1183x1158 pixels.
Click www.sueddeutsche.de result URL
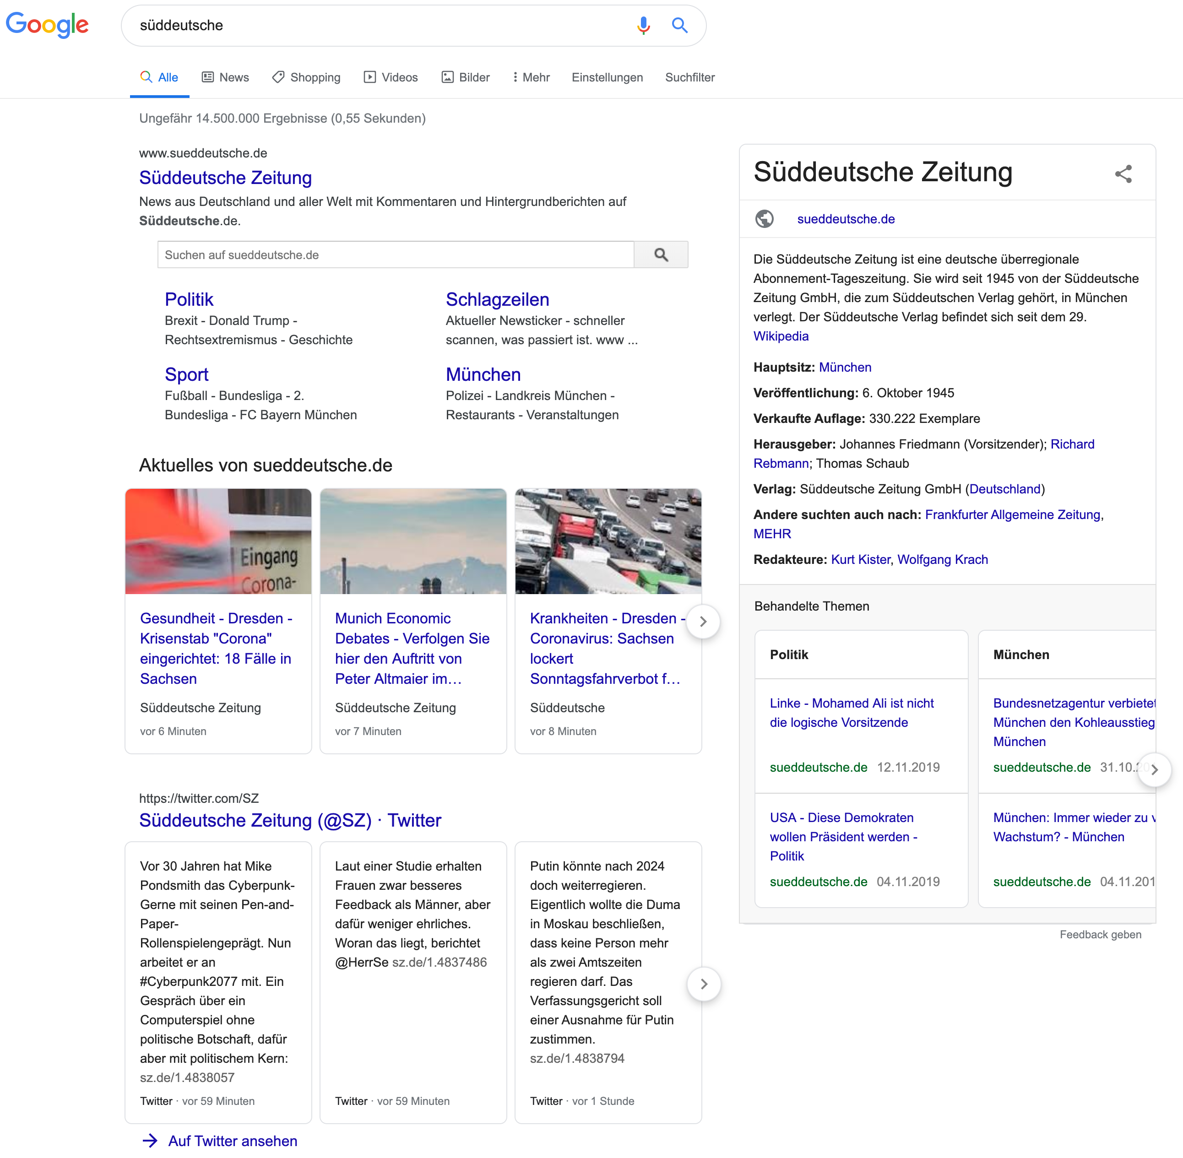[x=203, y=153]
